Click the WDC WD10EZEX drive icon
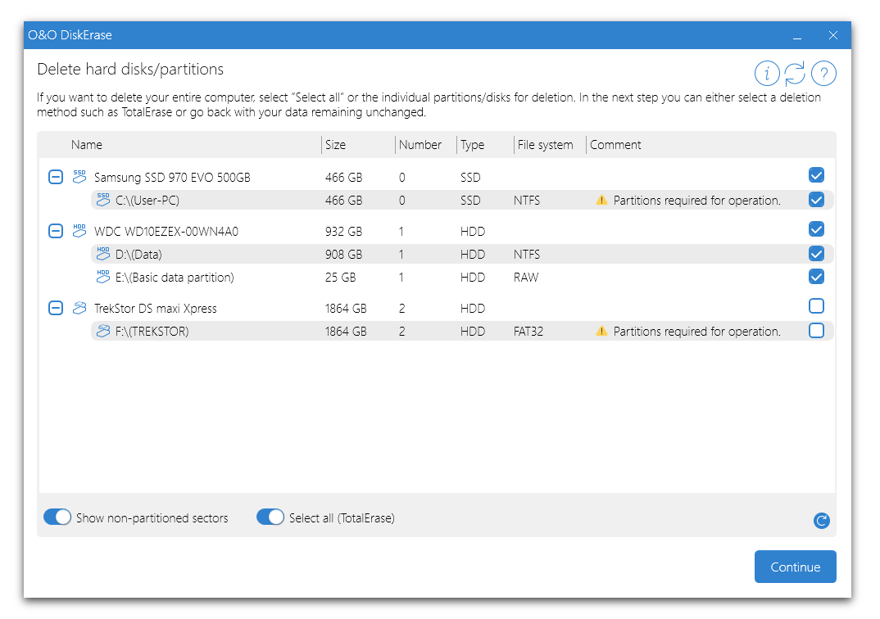This screenshot has height=619, width=880. coord(79,230)
